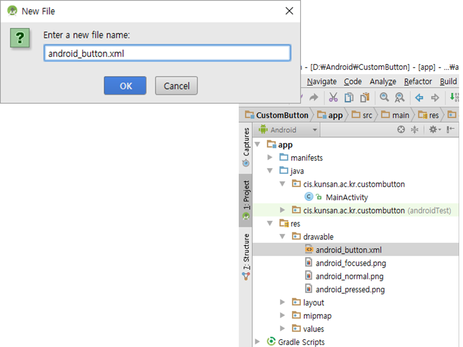Expand the layout folder
Image resolution: width=463 pixels, height=347 pixels.
pos(283,303)
